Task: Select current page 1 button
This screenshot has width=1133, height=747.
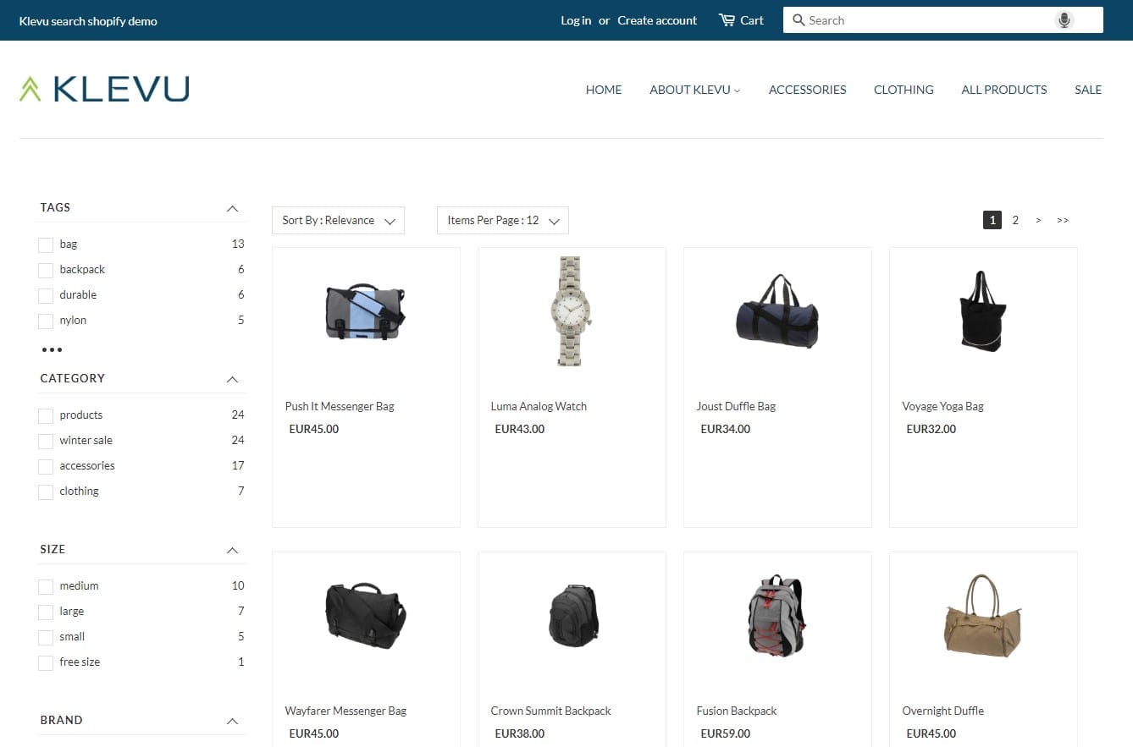Action: [x=992, y=220]
